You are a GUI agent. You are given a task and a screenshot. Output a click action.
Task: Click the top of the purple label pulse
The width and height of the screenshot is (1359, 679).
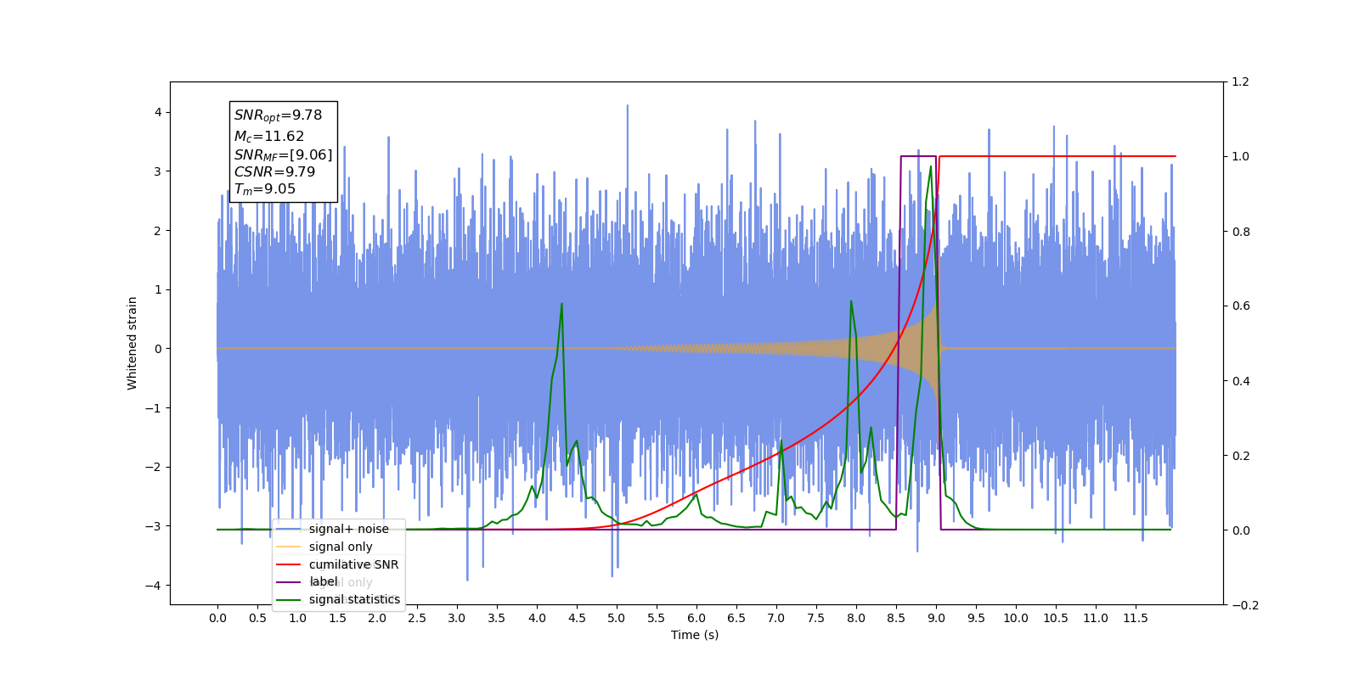click(x=918, y=156)
